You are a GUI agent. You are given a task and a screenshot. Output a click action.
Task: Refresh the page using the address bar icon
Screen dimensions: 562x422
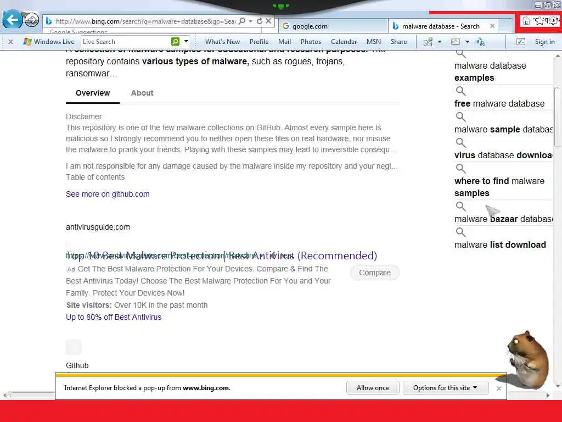[260, 21]
